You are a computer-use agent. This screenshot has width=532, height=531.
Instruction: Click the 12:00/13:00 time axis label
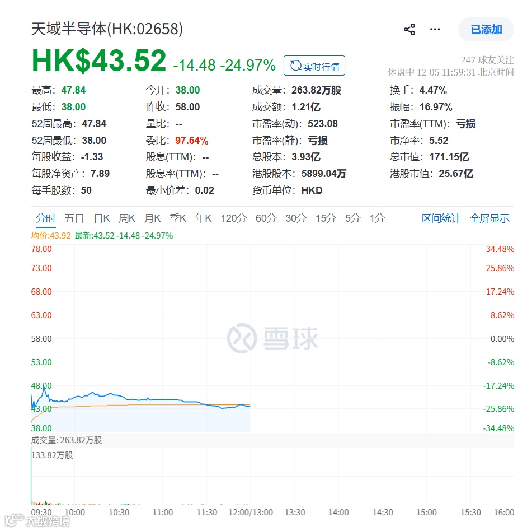point(251,512)
